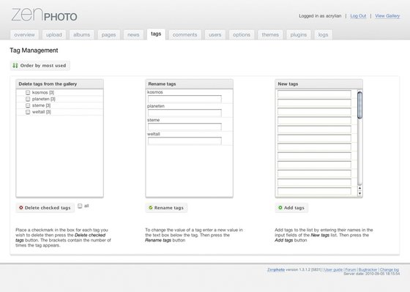Click the rename field under planeten
The width and height of the screenshot is (410, 292).
(x=184, y=113)
